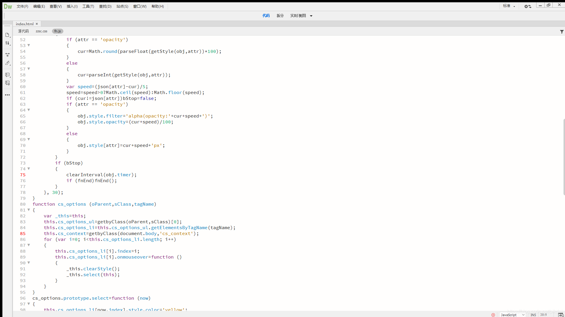Click red line number 85 in the gutter

pyautogui.click(x=23, y=234)
